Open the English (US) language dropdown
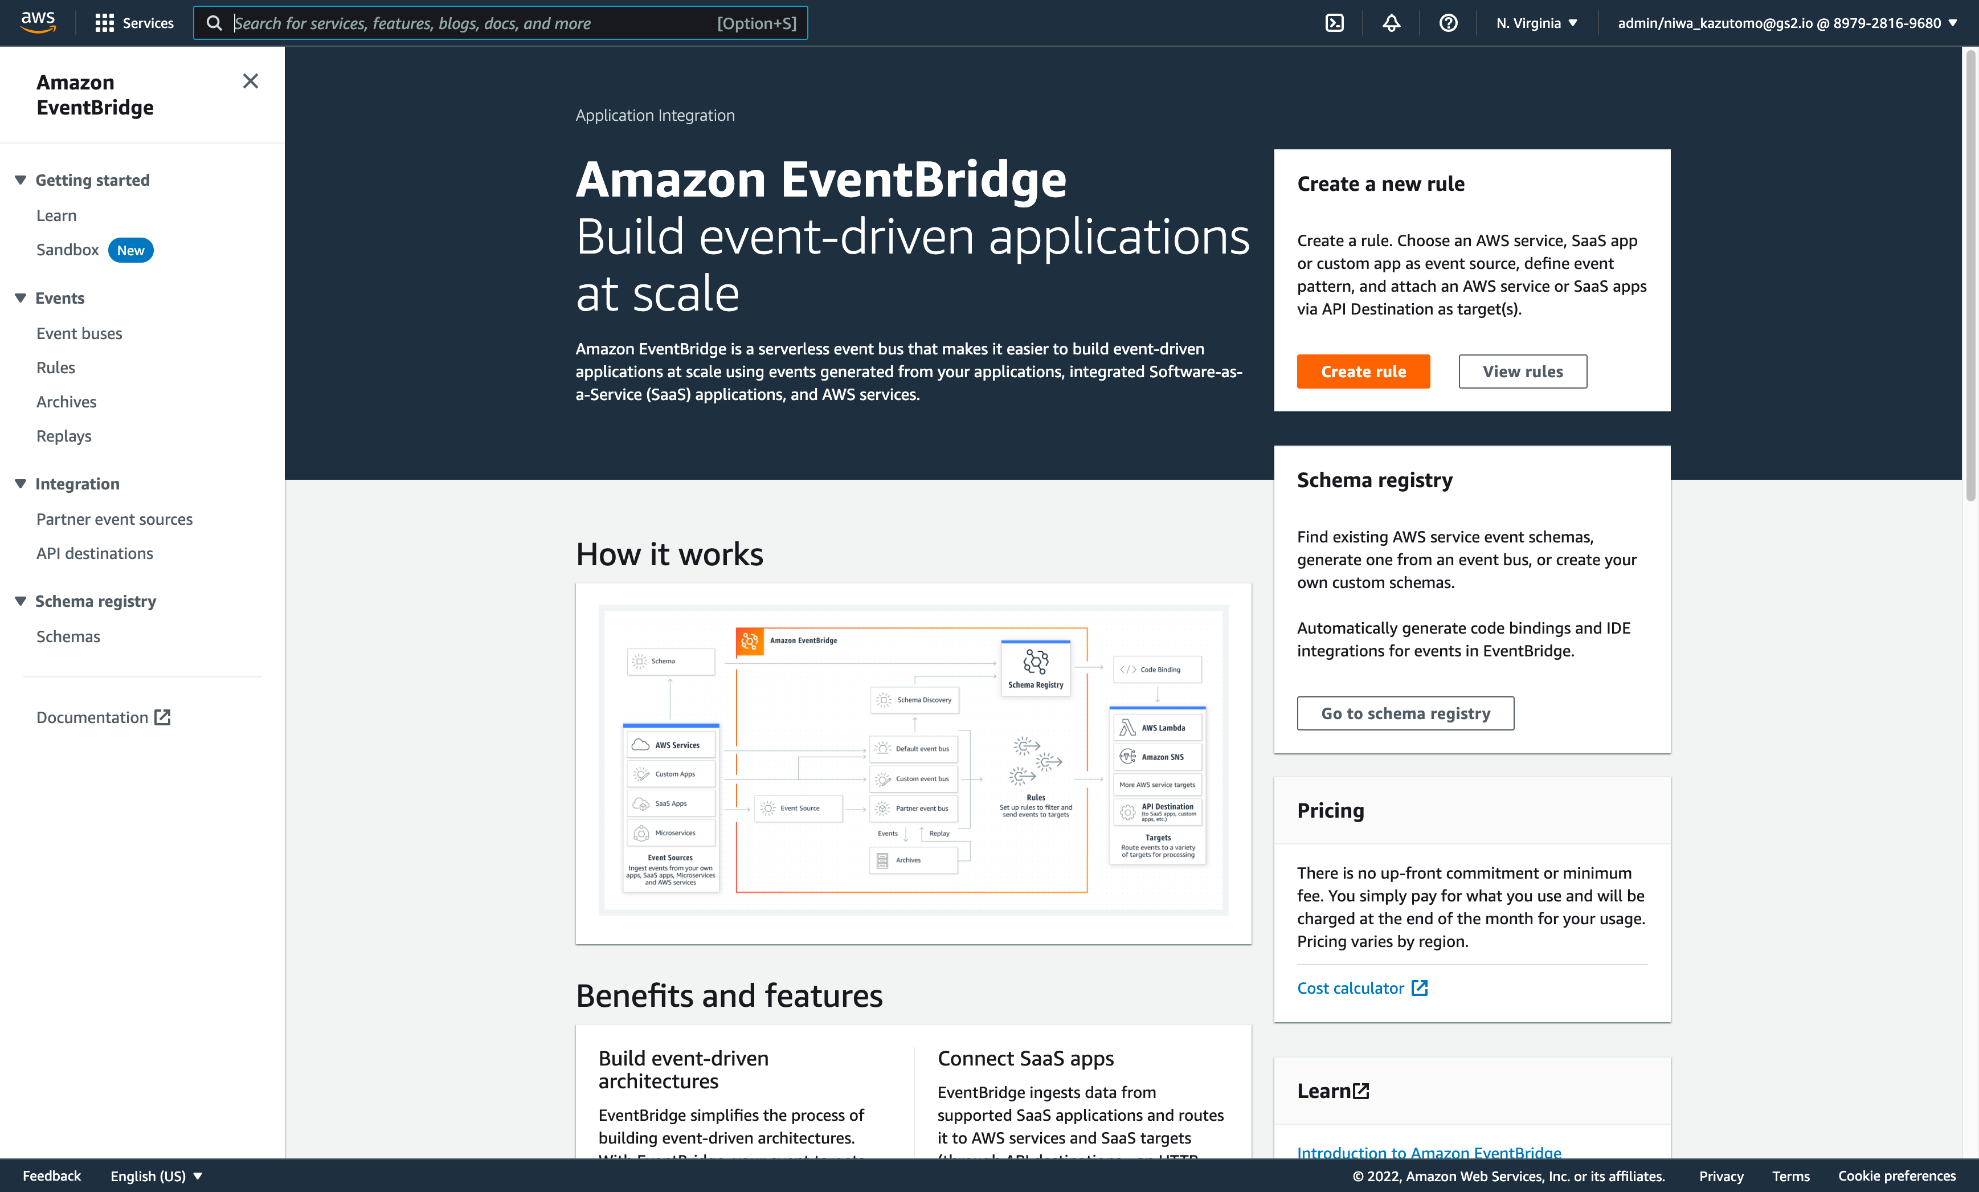The image size is (1979, 1192). click(156, 1176)
